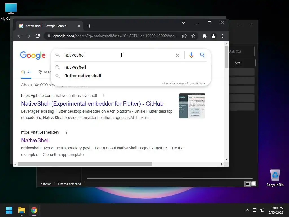Viewport: 289px width, 217px height.
Task: View site information lock icon
Action: click(49, 36)
